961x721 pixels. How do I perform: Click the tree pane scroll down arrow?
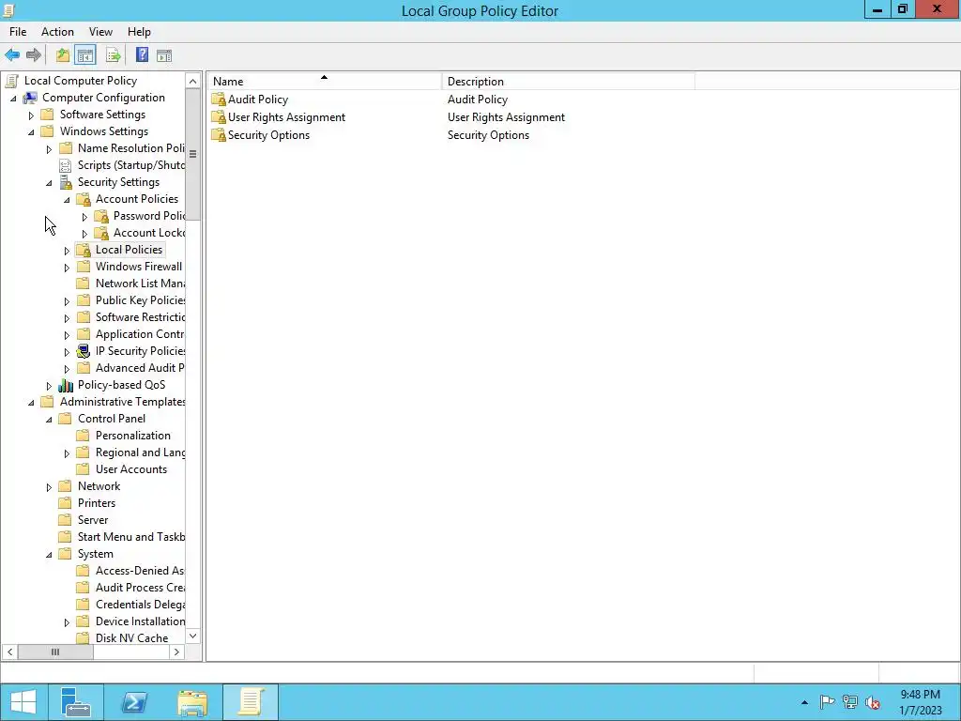pyautogui.click(x=192, y=636)
